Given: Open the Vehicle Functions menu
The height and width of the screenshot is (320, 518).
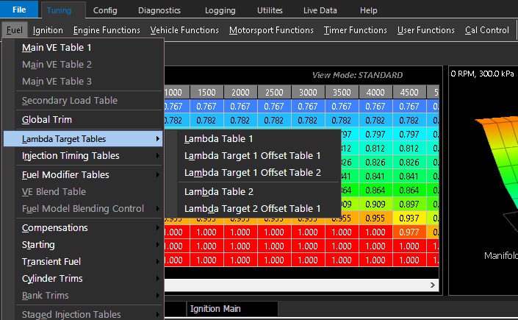Looking at the screenshot, I should [184, 30].
